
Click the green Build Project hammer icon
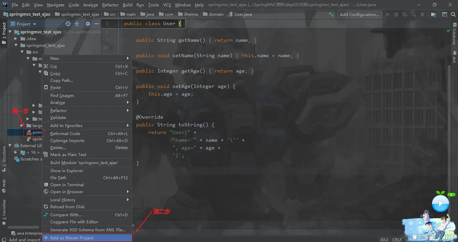click(x=331, y=14)
